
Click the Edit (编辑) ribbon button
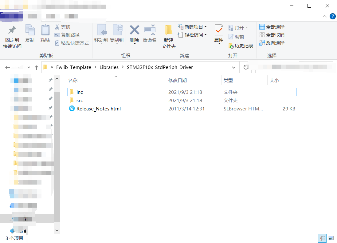(x=236, y=37)
